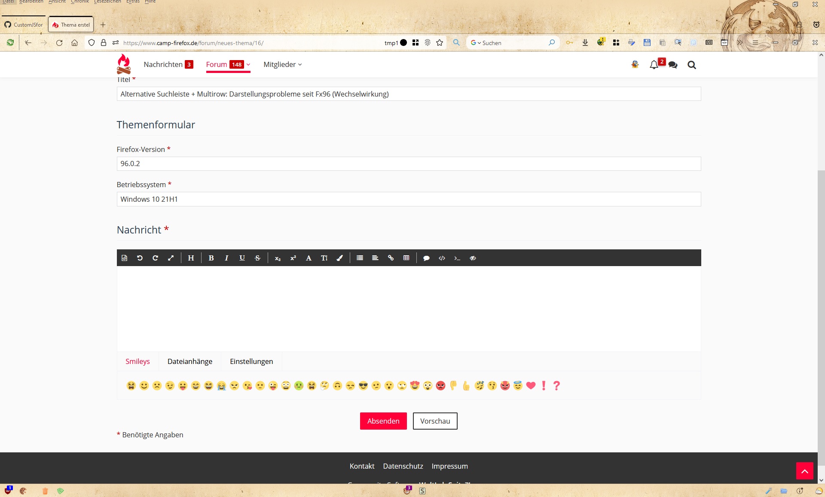Insert a link with chain icon
Screen dimensions: 825x497
coord(391,258)
